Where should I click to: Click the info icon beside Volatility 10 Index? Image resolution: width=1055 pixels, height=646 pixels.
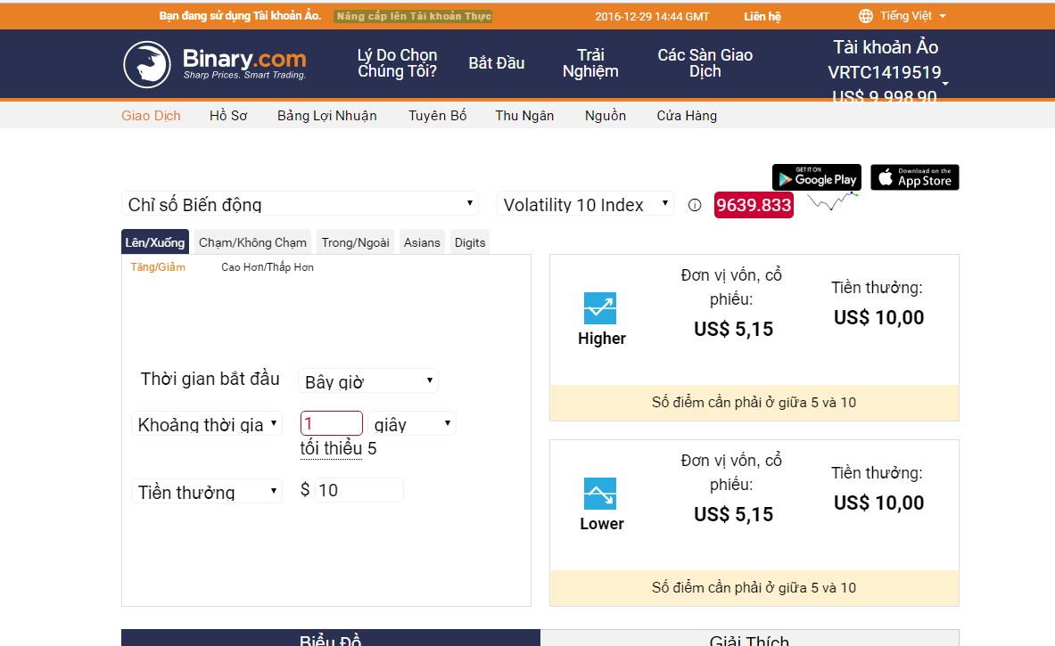click(x=695, y=205)
